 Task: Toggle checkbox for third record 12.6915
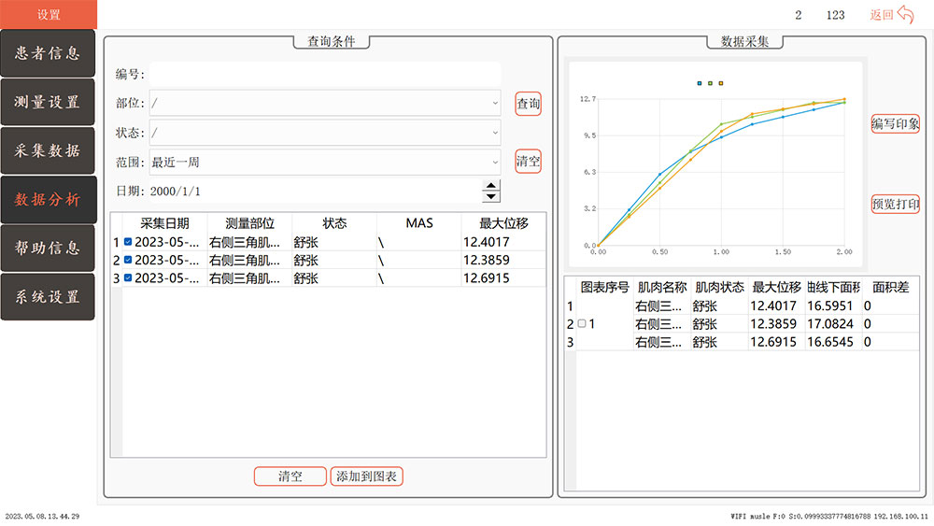click(128, 278)
